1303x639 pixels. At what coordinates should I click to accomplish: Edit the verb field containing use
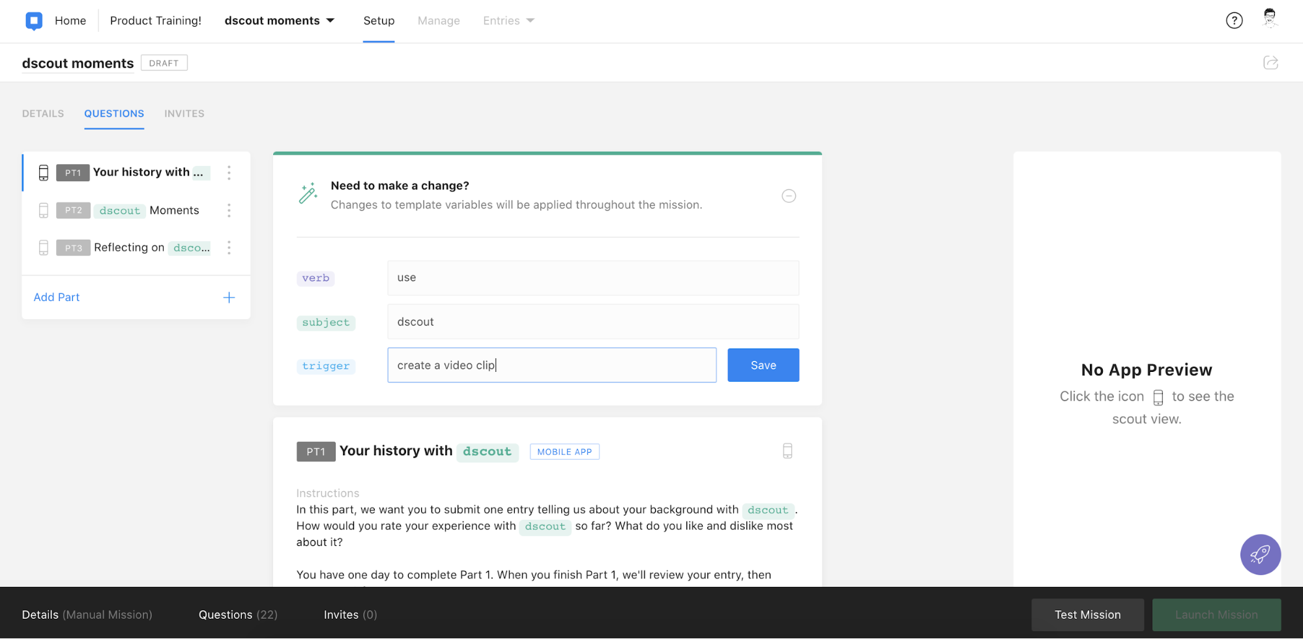coord(593,277)
